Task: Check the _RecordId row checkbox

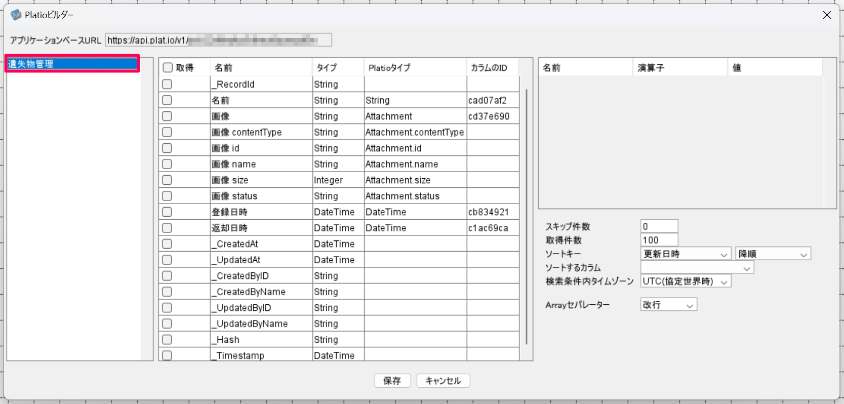Action: [167, 84]
